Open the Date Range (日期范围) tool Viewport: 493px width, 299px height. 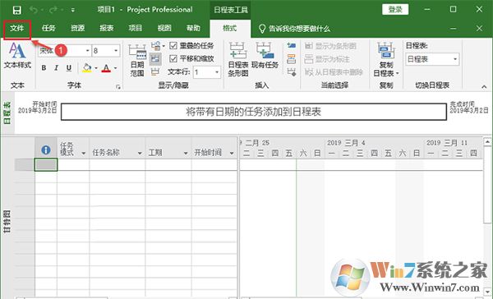(137, 60)
